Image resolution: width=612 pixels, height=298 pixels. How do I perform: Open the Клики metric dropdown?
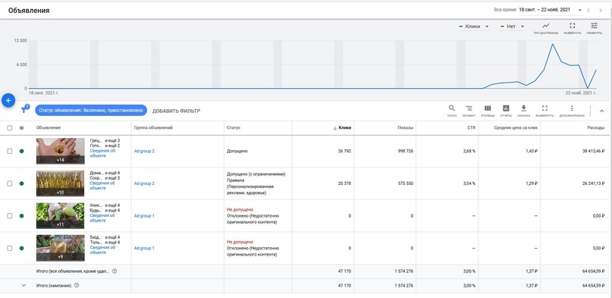click(474, 27)
